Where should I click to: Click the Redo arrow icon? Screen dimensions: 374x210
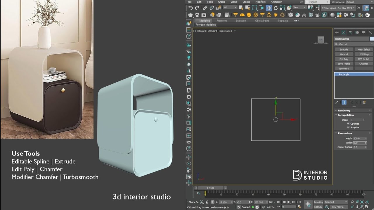click(197, 8)
